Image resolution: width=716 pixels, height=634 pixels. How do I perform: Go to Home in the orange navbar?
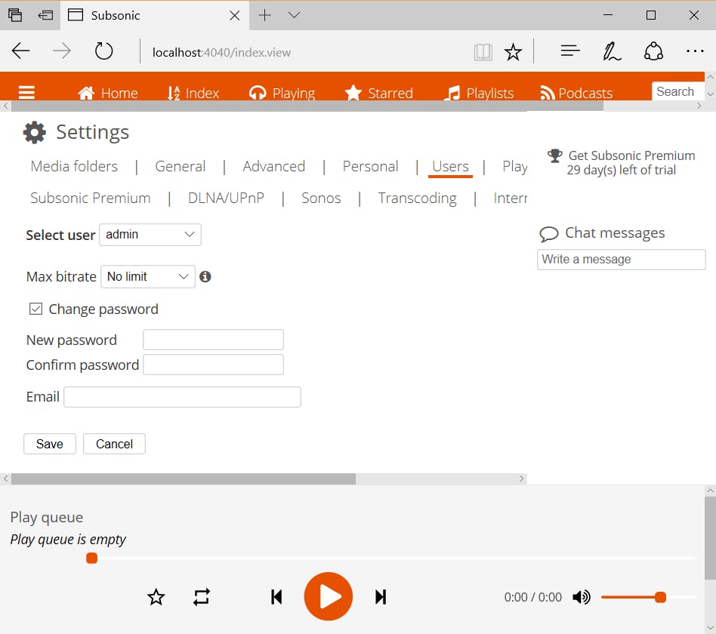(108, 93)
